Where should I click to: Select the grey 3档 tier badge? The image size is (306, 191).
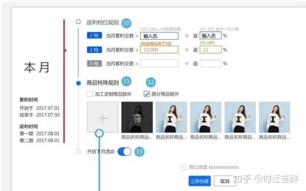click(x=94, y=64)
